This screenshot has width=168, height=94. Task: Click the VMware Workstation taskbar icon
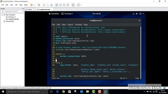[106, 92]
